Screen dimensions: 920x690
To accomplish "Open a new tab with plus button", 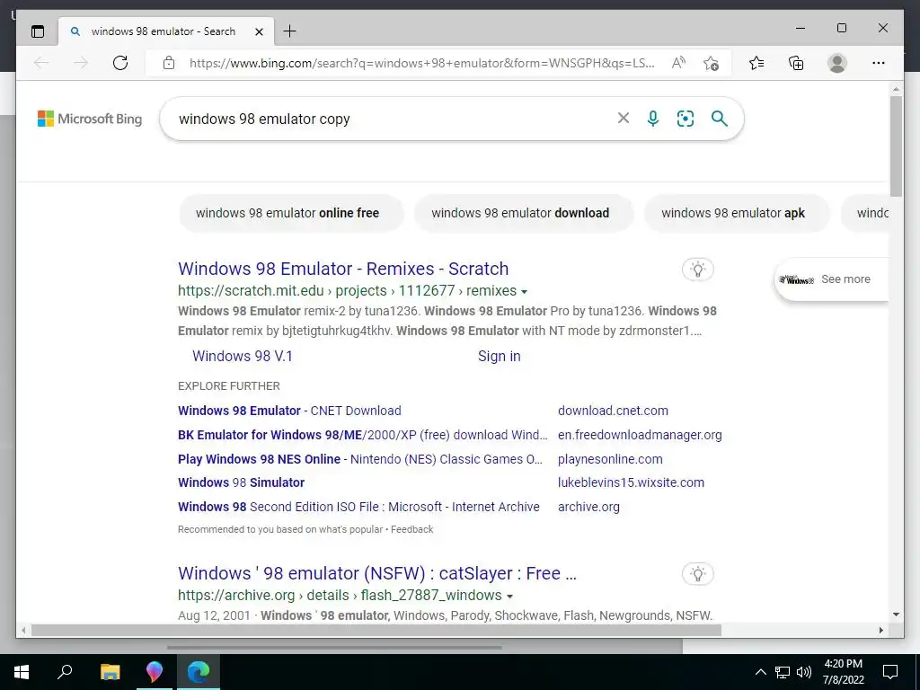I will [290, 31].
